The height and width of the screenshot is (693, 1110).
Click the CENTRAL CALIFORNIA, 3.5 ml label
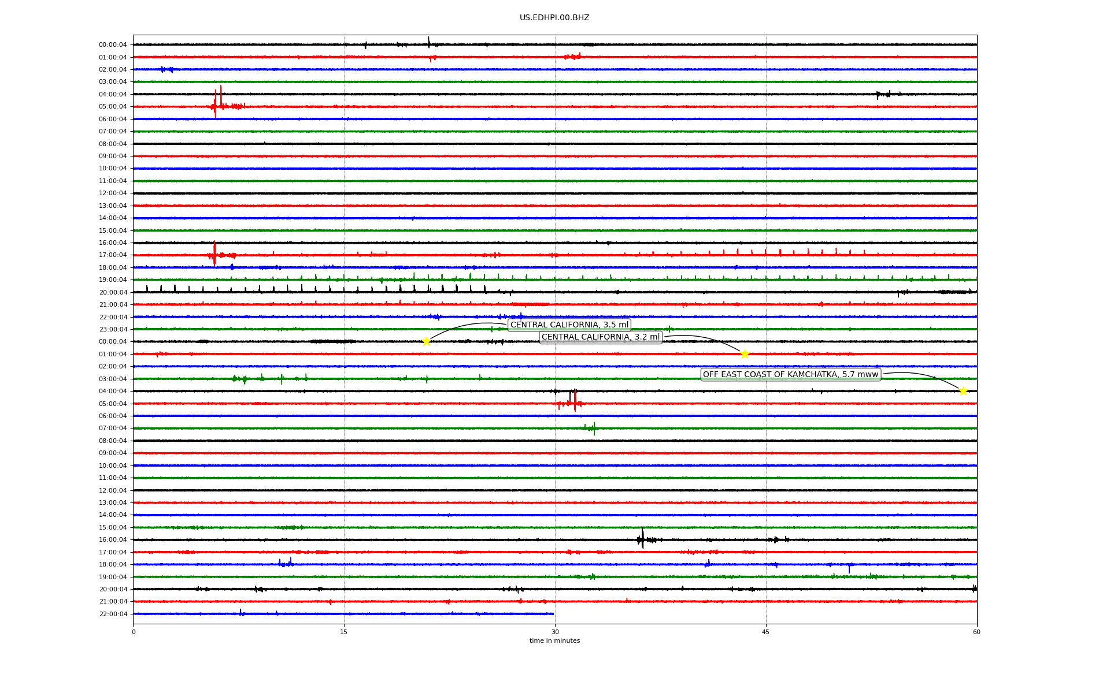tap(569, 325)
